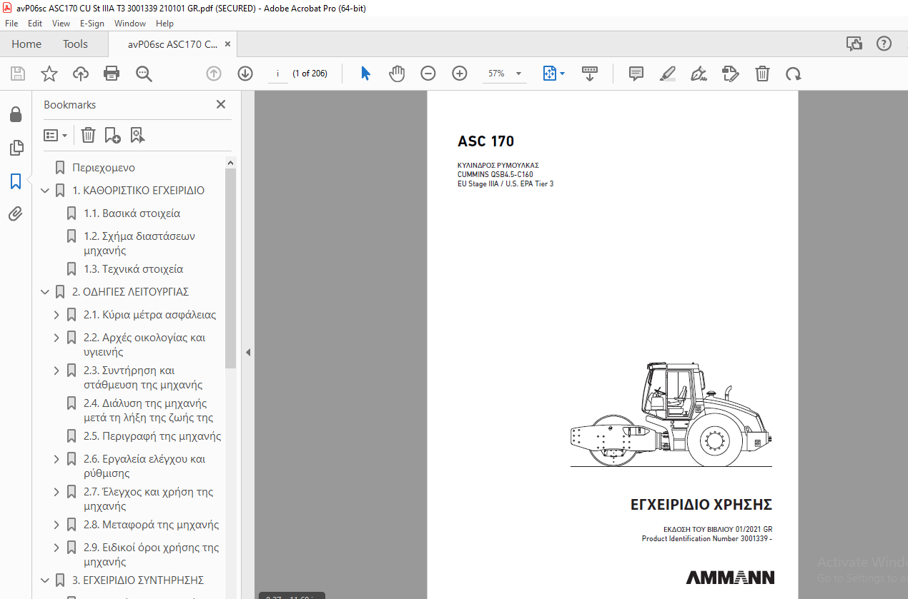Open the page thumbnails panel
Viewport: 908px width, 599px height.
(x=16, y=148)
